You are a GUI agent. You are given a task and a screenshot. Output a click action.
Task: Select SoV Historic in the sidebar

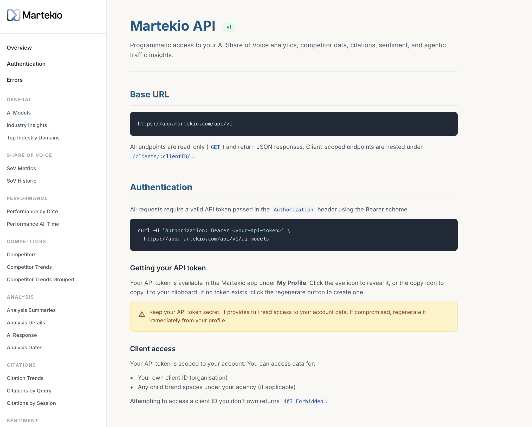tap(22, 181)
